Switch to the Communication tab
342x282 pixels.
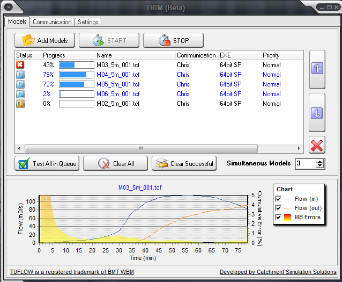click(52, 22)
